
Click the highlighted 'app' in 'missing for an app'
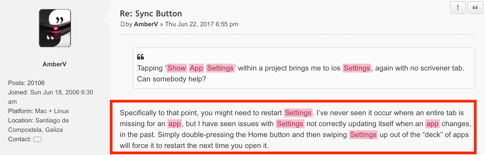(x=175, y=124)
